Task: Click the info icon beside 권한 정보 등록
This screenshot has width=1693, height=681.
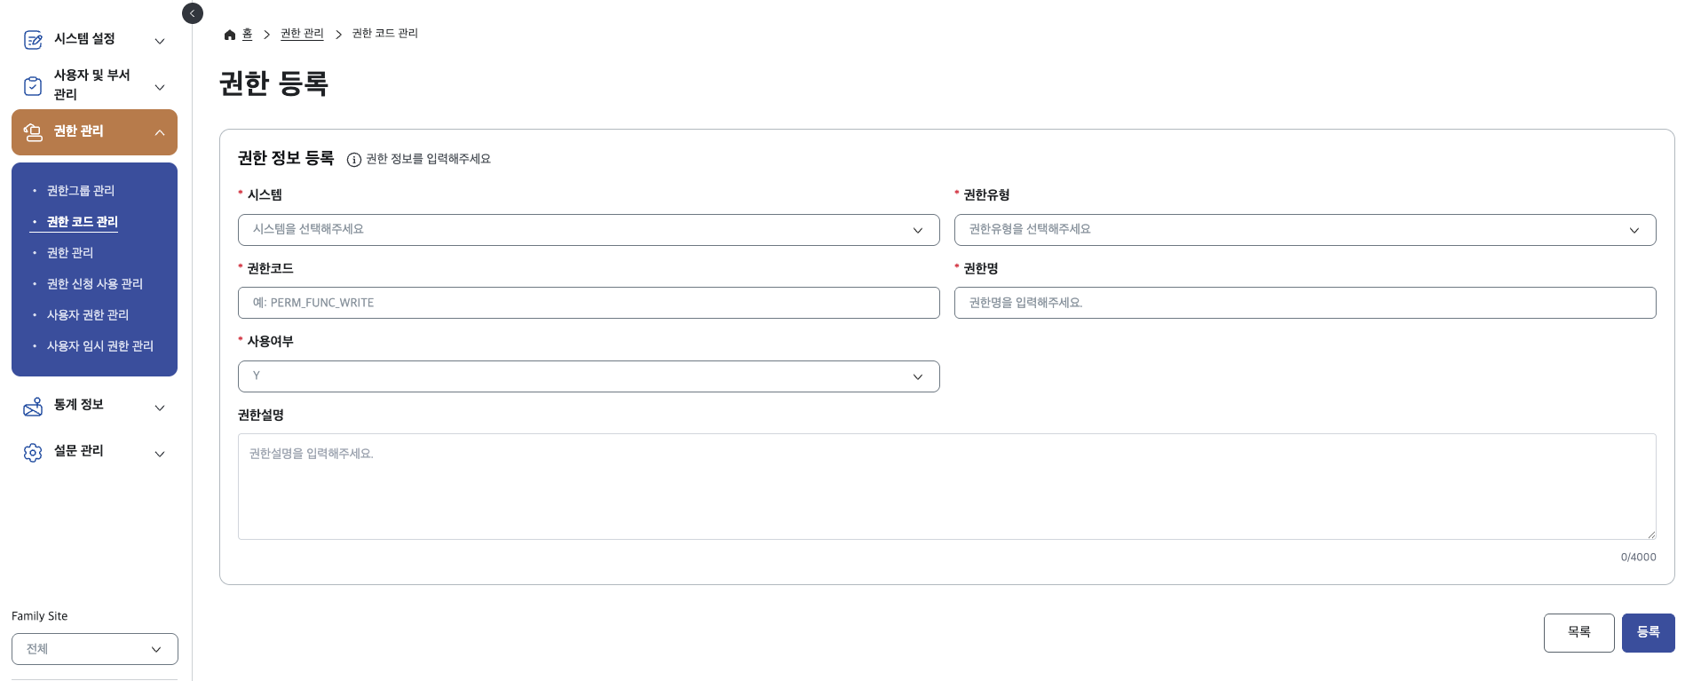Action: [x=353, y=160]
